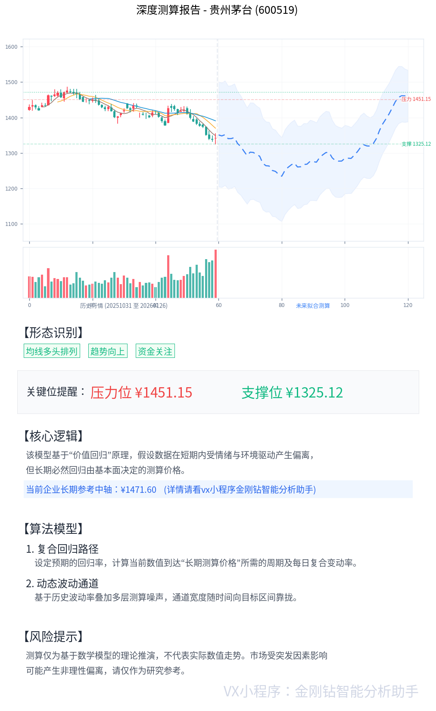The height and width of the screenshot is (711, 436).
Task: Open the 当前企业长期参考中轴:¥1471.60 highlighted line
Action: point(218,489)
